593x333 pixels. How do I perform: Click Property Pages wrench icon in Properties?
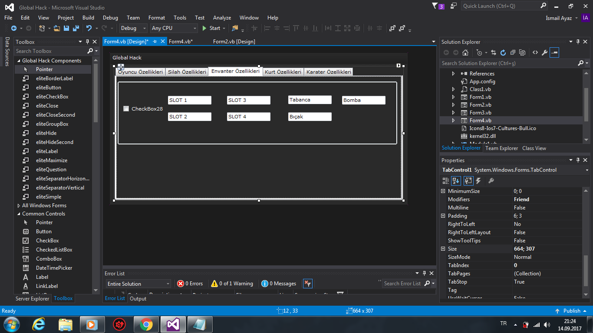point(491,181)
